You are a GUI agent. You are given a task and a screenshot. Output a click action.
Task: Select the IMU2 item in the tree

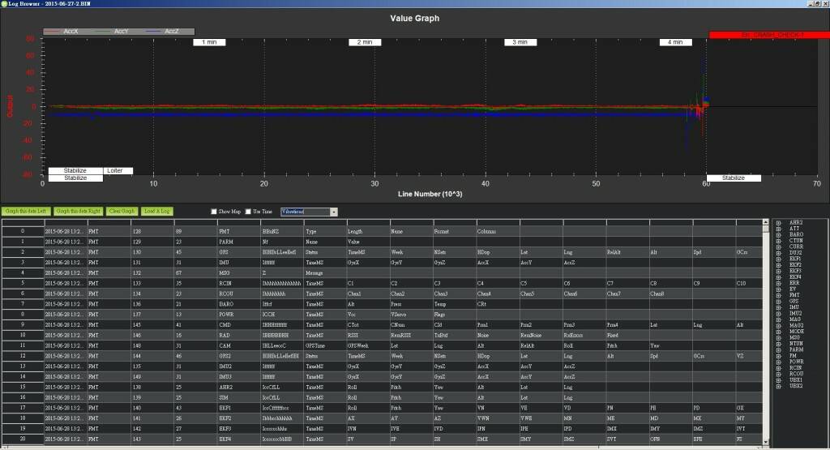point(796,314)
